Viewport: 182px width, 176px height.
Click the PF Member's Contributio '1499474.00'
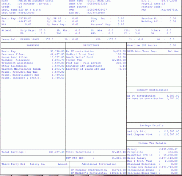[118, 173]
